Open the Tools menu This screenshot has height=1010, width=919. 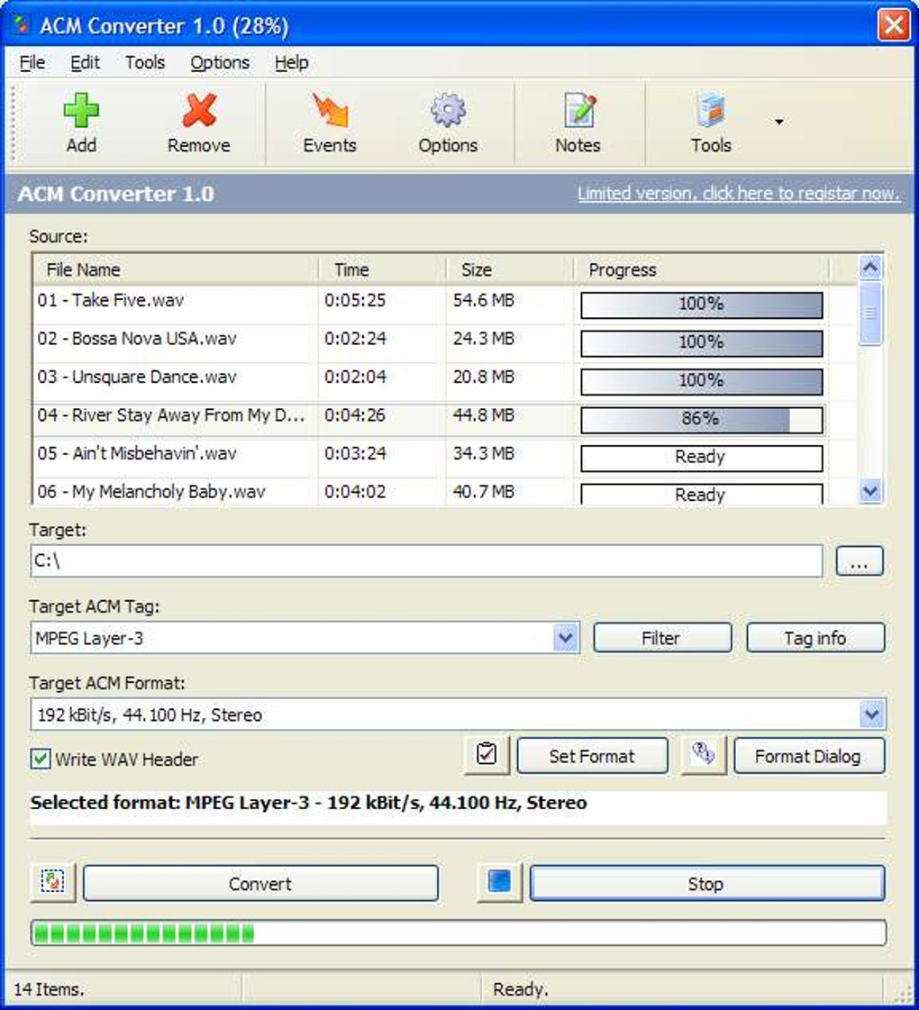(x=145, y=62)
